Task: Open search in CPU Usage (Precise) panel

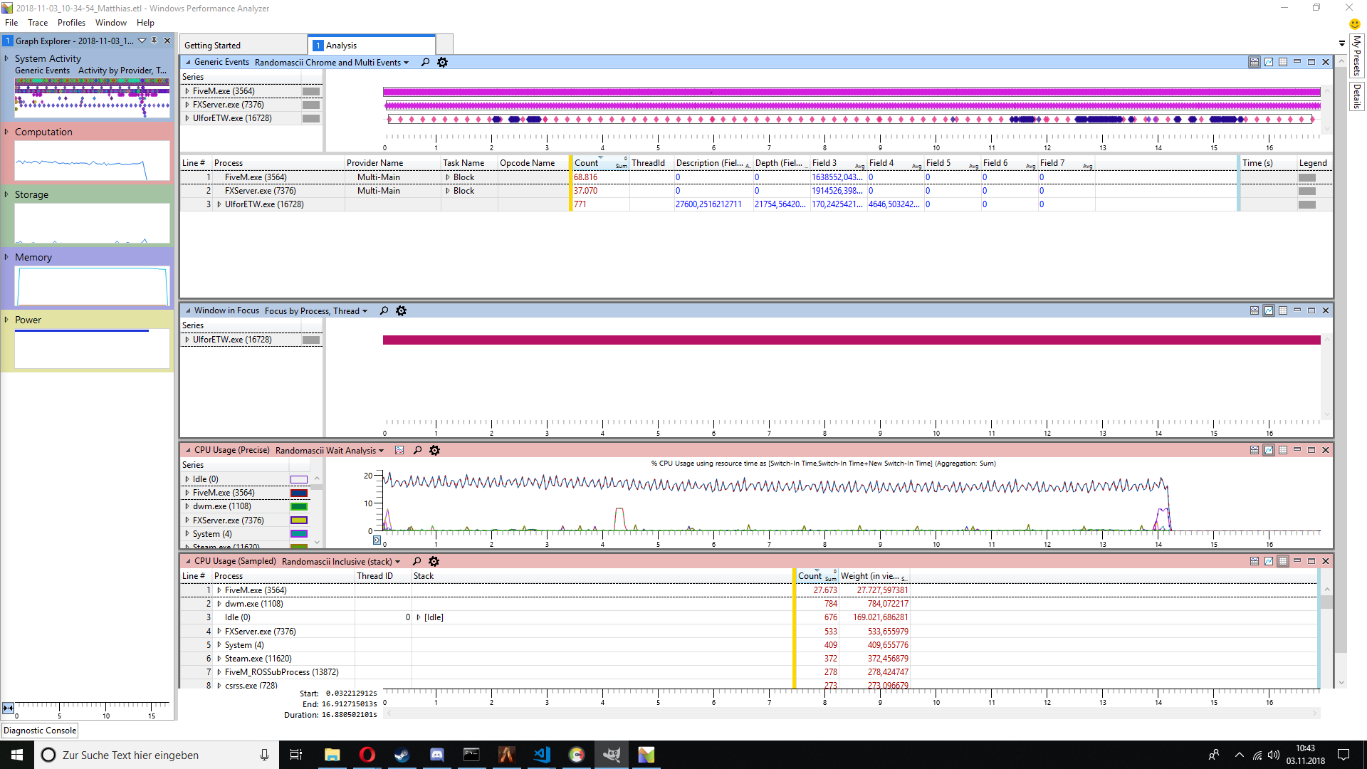Action: (x=417, y=451)
